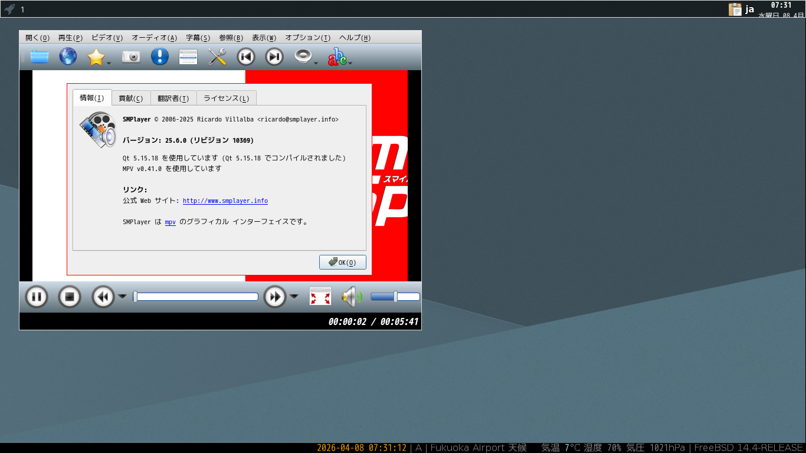The image size is (806, 453).
Task: Open the rewind button's dropdown arrow
Action: (x=122, y=297)
